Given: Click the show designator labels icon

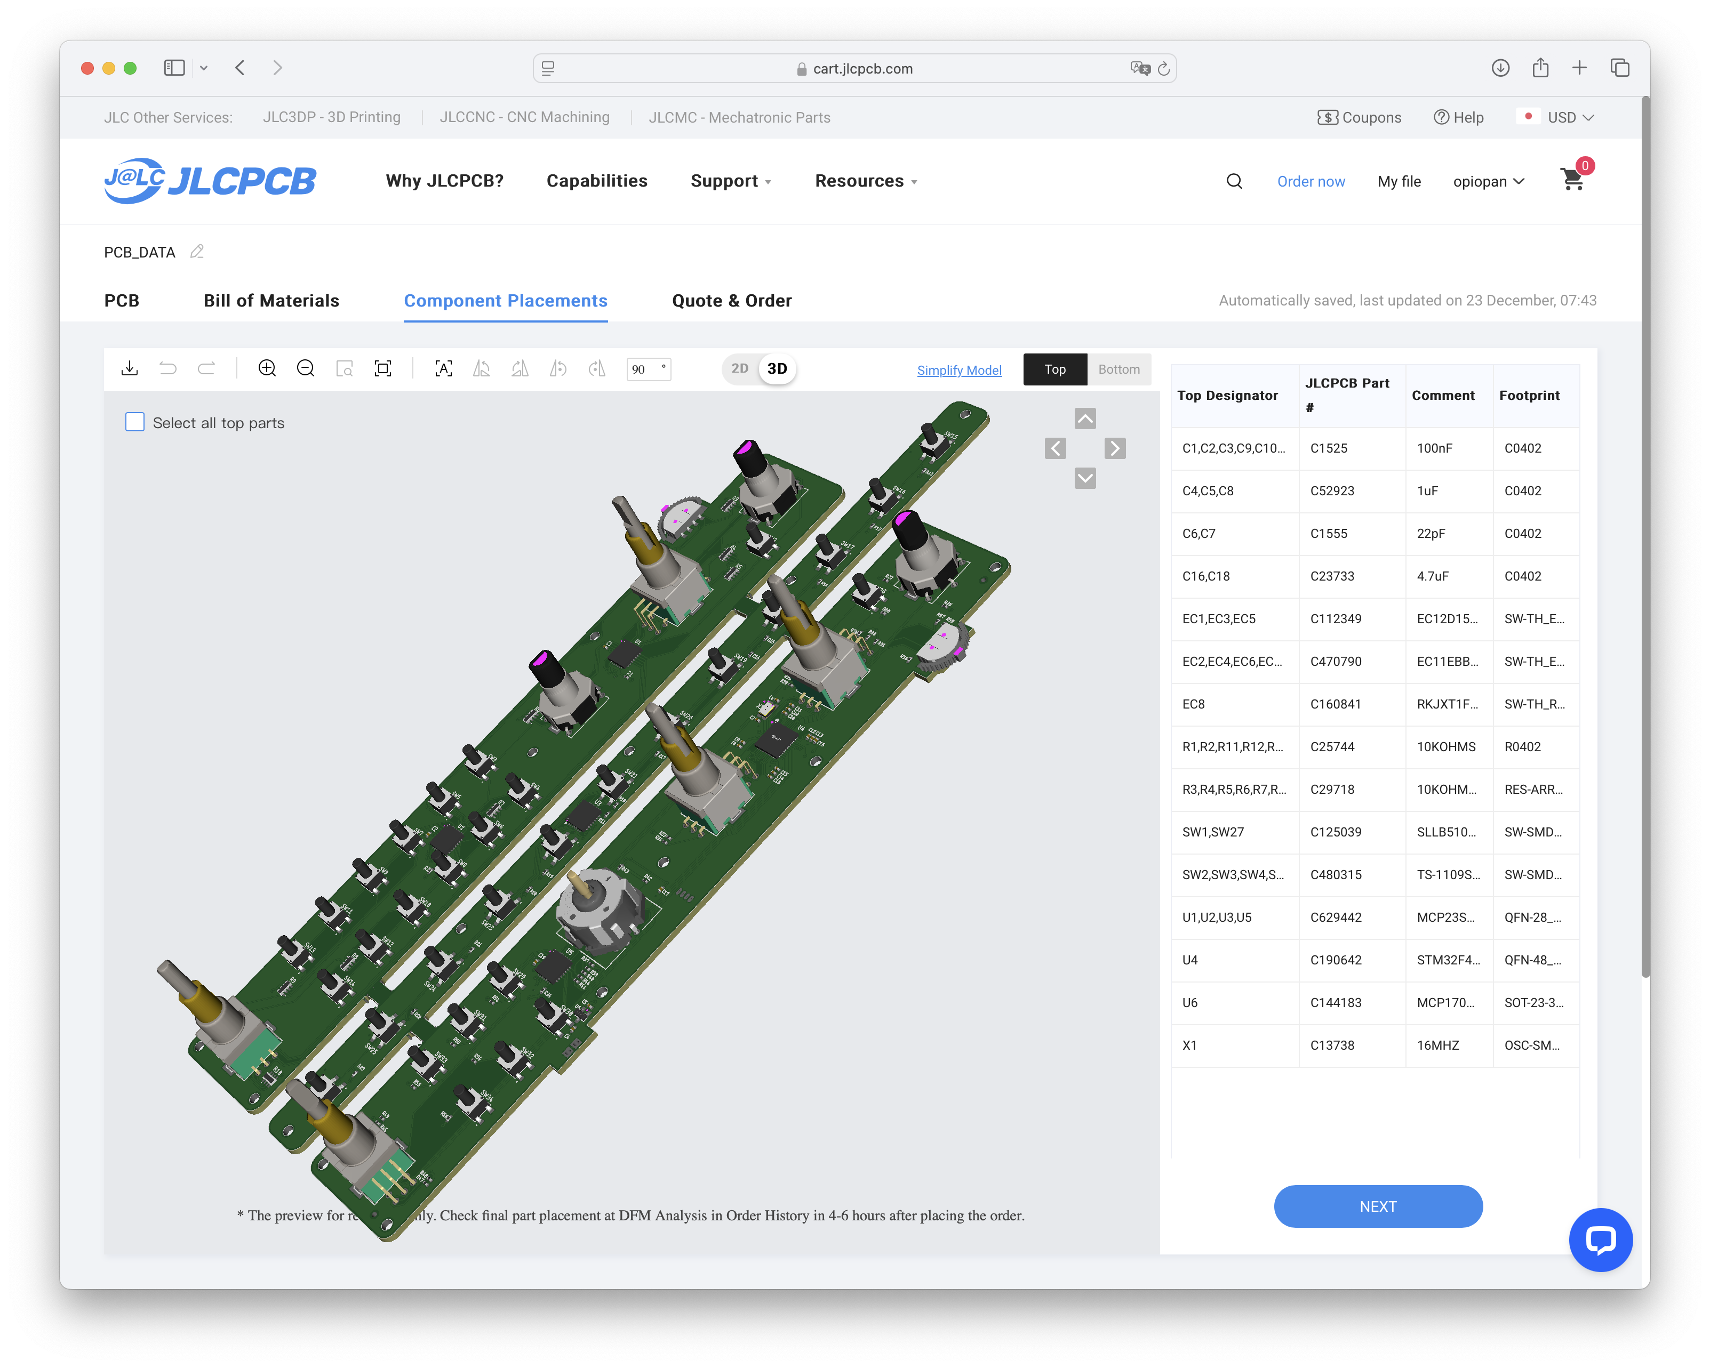Looking at the screenshot, I should [x=443, y=368].
